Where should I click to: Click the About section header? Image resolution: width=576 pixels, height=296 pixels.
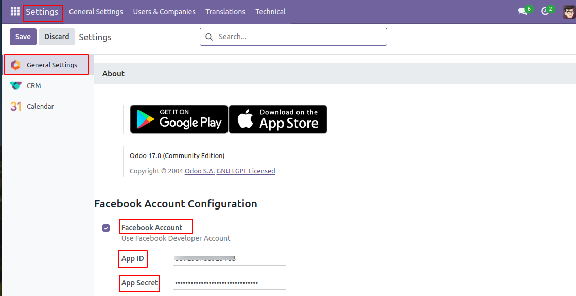(x=114, y=74)
